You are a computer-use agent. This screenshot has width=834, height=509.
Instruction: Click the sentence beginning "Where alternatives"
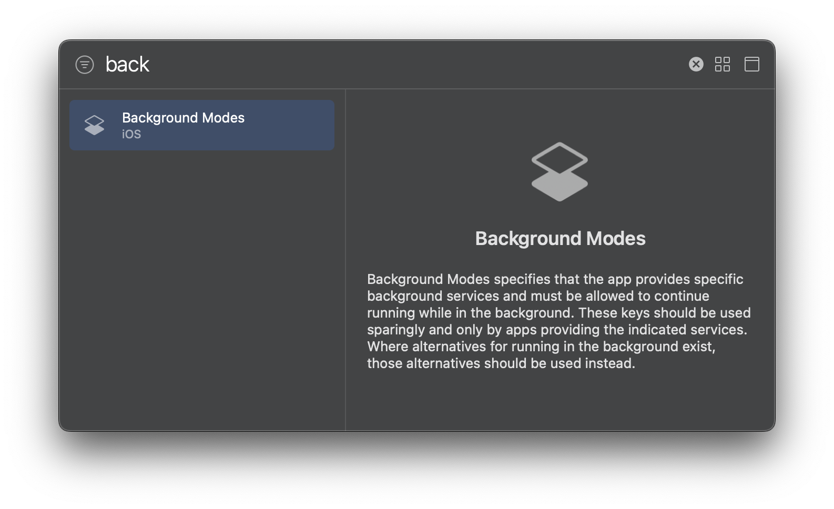tap(541, 355)
